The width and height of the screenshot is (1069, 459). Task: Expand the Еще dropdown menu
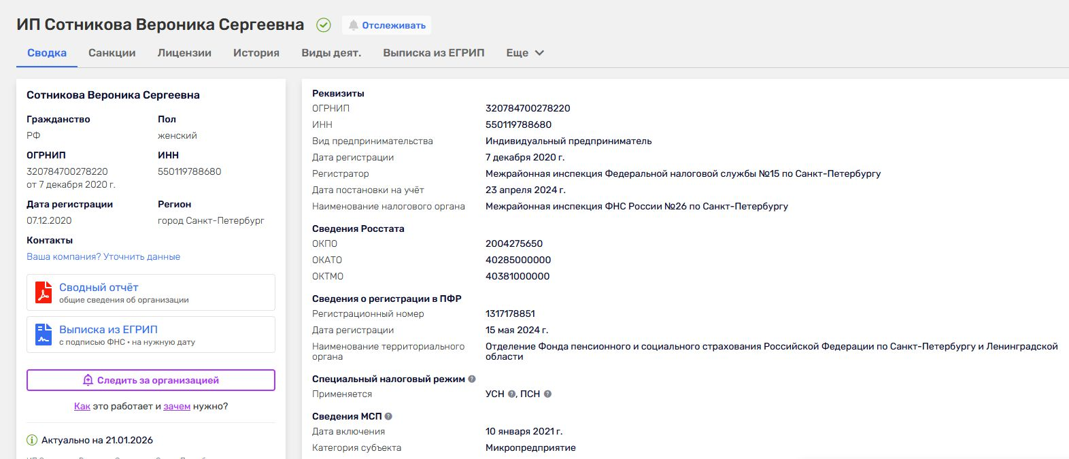525,52
